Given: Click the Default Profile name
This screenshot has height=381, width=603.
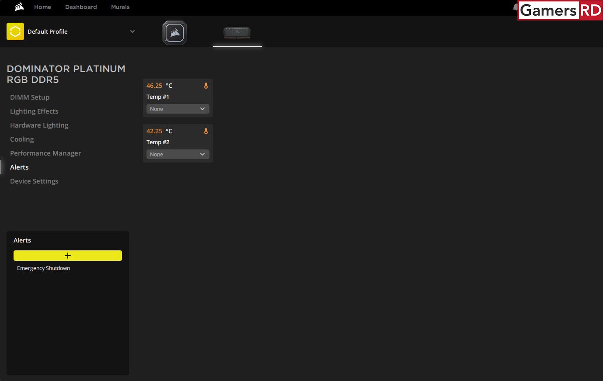Looking at the screenshot, I should pyautogui.click(x=48, y=31).
